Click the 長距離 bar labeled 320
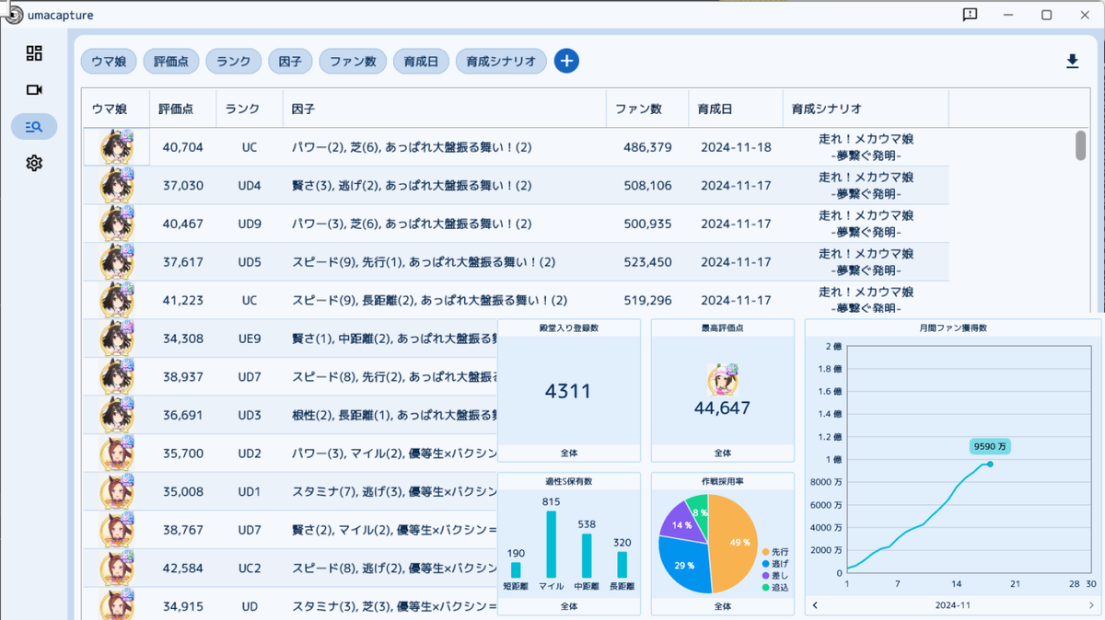1105x620 pixels. [622, 565]
